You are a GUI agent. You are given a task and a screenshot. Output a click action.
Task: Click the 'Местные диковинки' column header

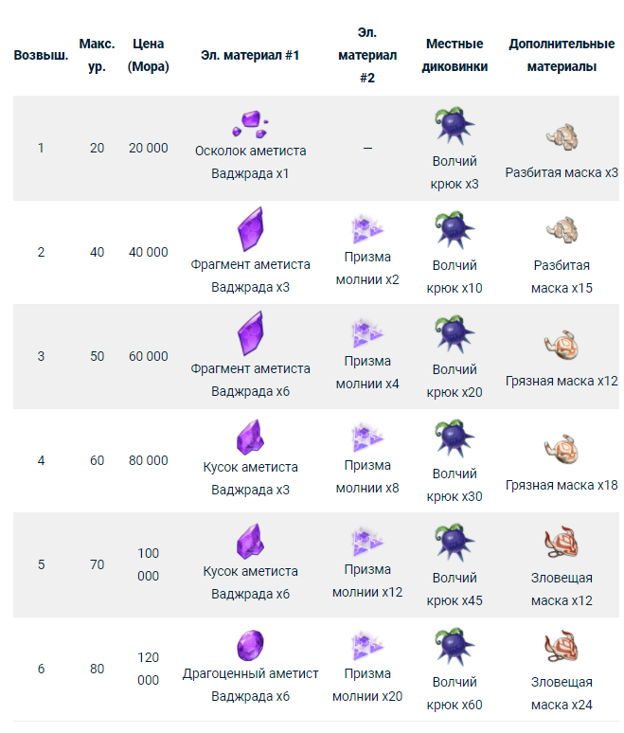(x=455, y=55)
